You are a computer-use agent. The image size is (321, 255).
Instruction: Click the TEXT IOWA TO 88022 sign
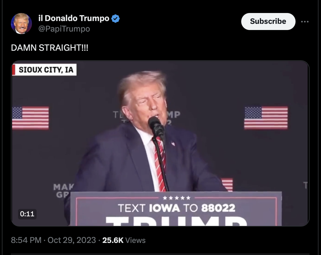click(176, 208)
